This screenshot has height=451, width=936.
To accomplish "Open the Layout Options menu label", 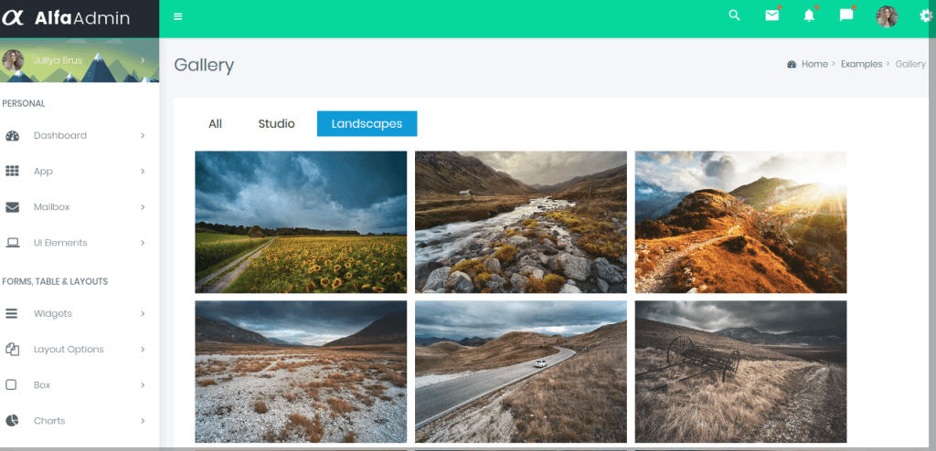I will (69, 349).
